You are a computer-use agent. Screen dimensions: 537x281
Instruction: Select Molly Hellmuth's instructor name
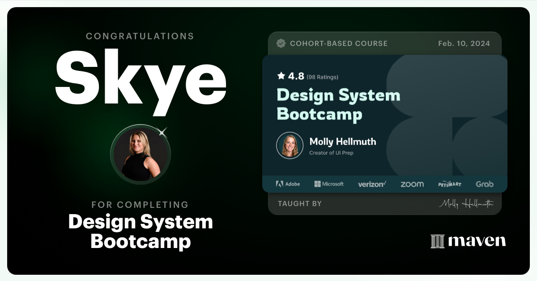tap(344, 141)
